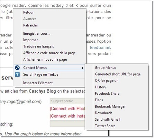Open the Context Menus entry
This screenshot has width=154, height=138.
point(49,68)
